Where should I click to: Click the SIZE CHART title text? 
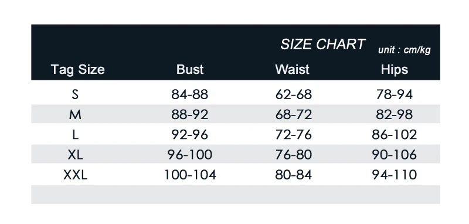(x=323, y=44)
